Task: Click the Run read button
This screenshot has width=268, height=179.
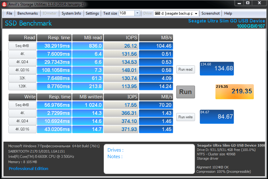Action: (x=185, y=69)
